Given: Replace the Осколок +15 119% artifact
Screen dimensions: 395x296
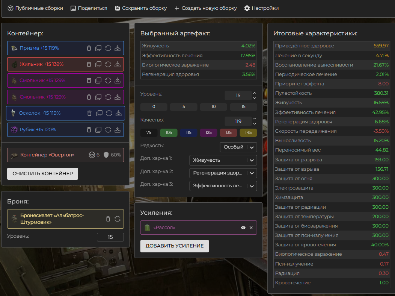Looking at the screenshot, I should [109, 113].
